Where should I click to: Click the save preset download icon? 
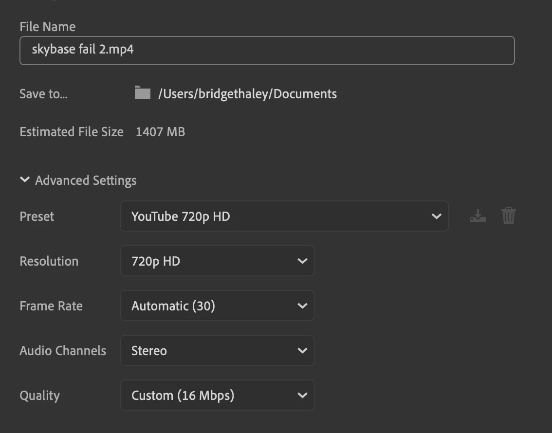pyautogui.click(x=478, y=216)
